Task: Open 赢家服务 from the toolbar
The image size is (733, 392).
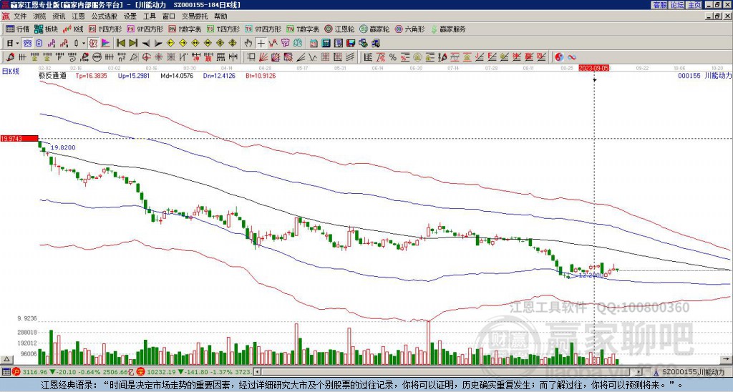Action: coord(448,29)
